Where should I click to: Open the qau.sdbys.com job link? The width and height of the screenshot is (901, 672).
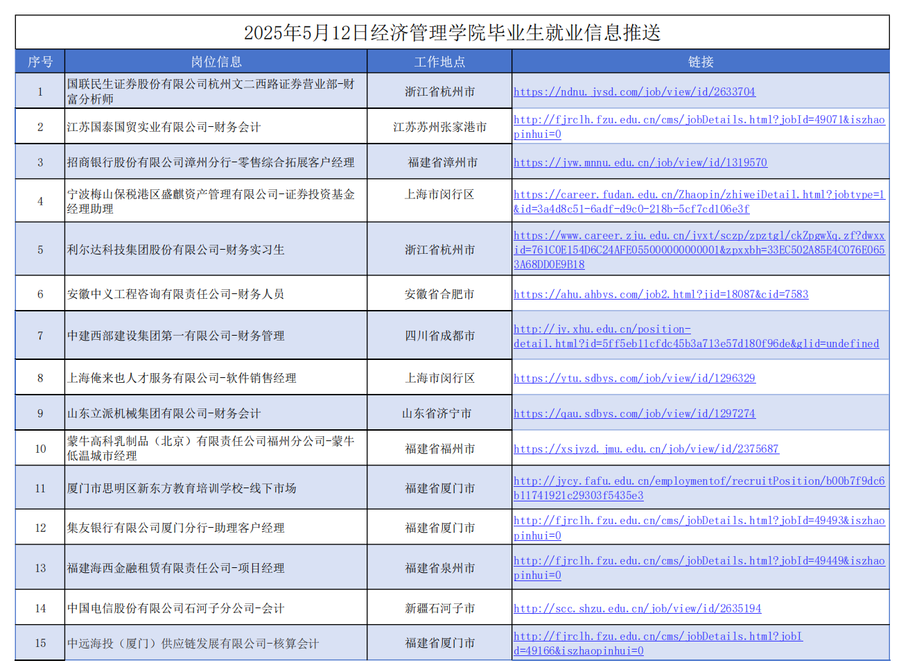pyautogui.click(x=634, y=413)
